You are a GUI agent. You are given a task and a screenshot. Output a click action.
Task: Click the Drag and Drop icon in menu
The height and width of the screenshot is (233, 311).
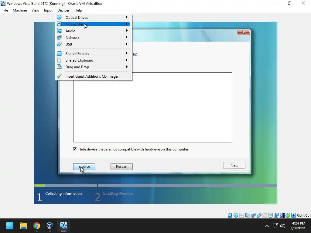coord(59,67)
